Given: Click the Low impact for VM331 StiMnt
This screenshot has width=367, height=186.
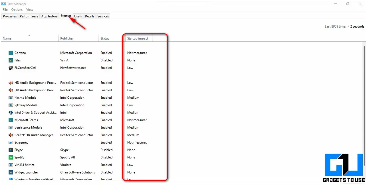Looking at the screenshot, I should (130, 165).
